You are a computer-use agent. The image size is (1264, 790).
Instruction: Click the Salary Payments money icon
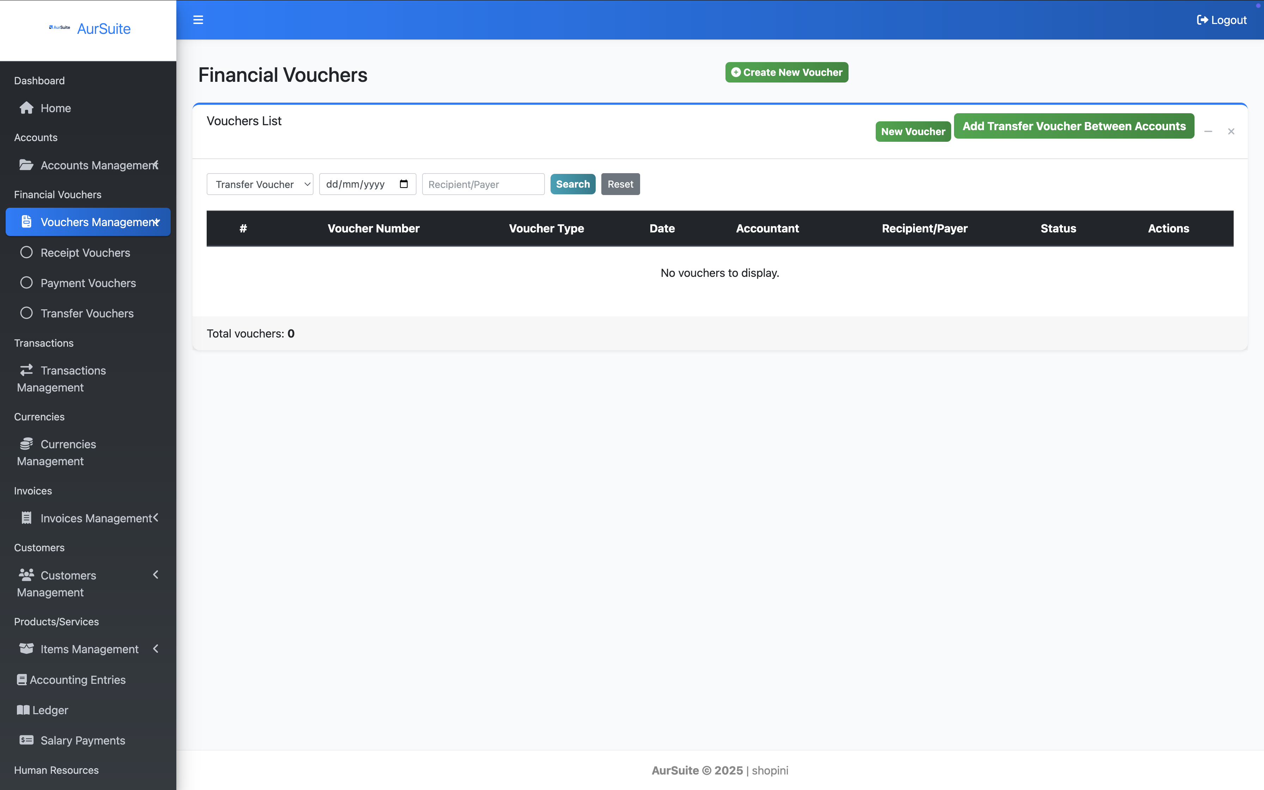tap(26, 740)
